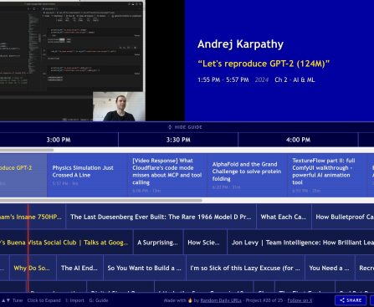Viewport: 374px width, 307px height.
Task: Click the Ch 2 - AI & ML label
Action: point(295,79)
